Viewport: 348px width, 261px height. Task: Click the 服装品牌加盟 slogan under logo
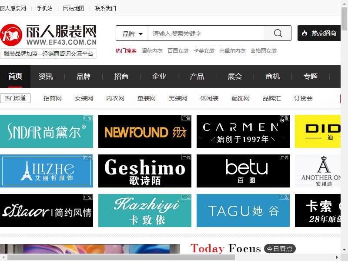coord(48,54)
